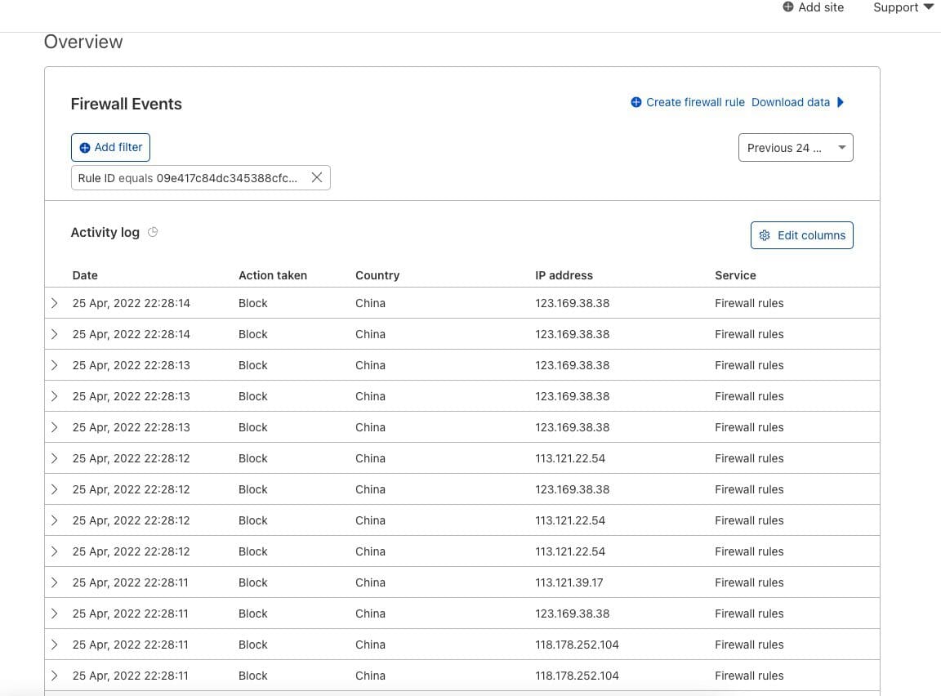
Task: Click the Date column header
Action: click(84, 275)
